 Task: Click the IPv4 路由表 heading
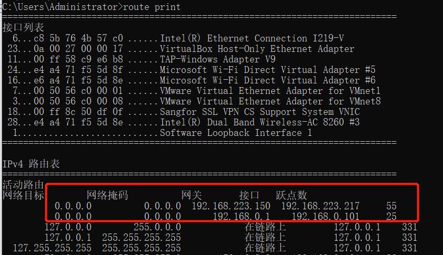click(31, 164)
